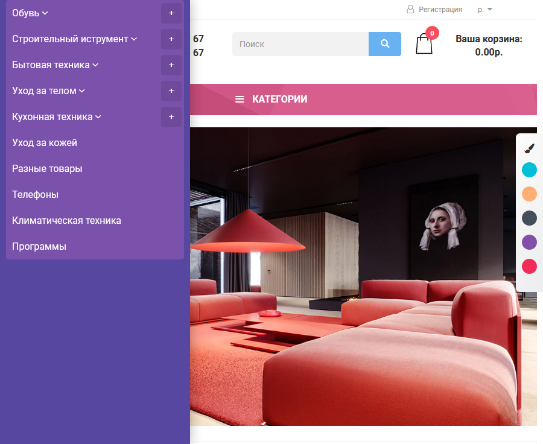
Task: Click plus button next to Кухонная техника
Action: pos(171,117)
